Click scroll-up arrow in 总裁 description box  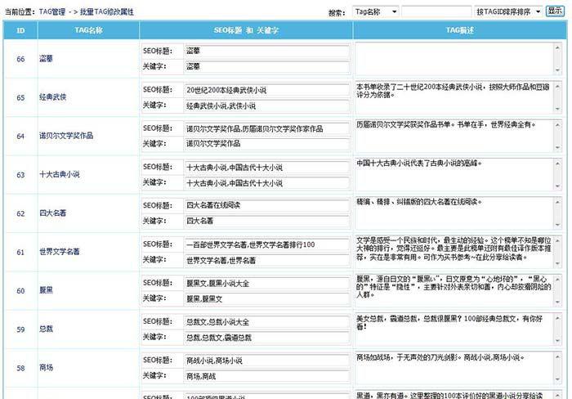point(557,318)
